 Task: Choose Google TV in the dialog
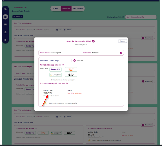coord(56,75)
